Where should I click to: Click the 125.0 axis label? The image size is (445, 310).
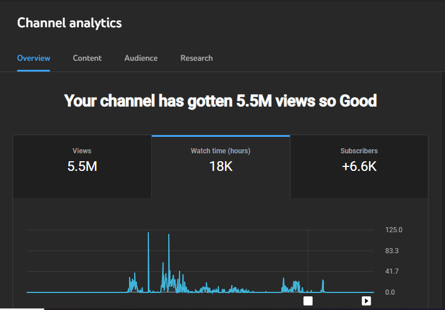tap(394, 230)
